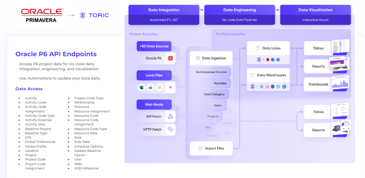Screen dimensions: 365x178
Task: Click the Data Lakes card title
Action: [x=271, y=48]
